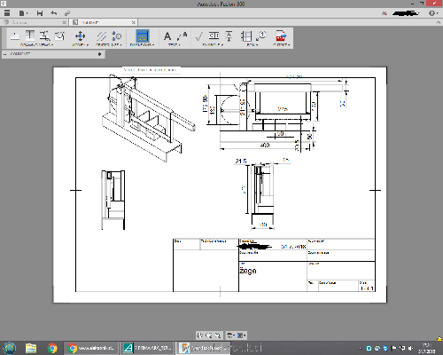Close the active drawing tab
443x355 pixels.
pyautogui.click(x=134, y=22)
